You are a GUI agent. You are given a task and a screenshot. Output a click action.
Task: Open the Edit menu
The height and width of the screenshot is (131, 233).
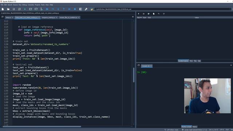[x=5, y=5]
